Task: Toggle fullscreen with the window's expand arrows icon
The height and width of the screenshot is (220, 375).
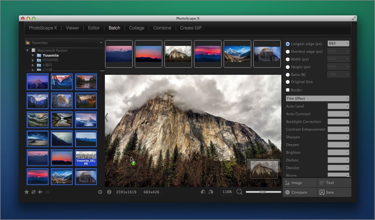Action: 354,18
